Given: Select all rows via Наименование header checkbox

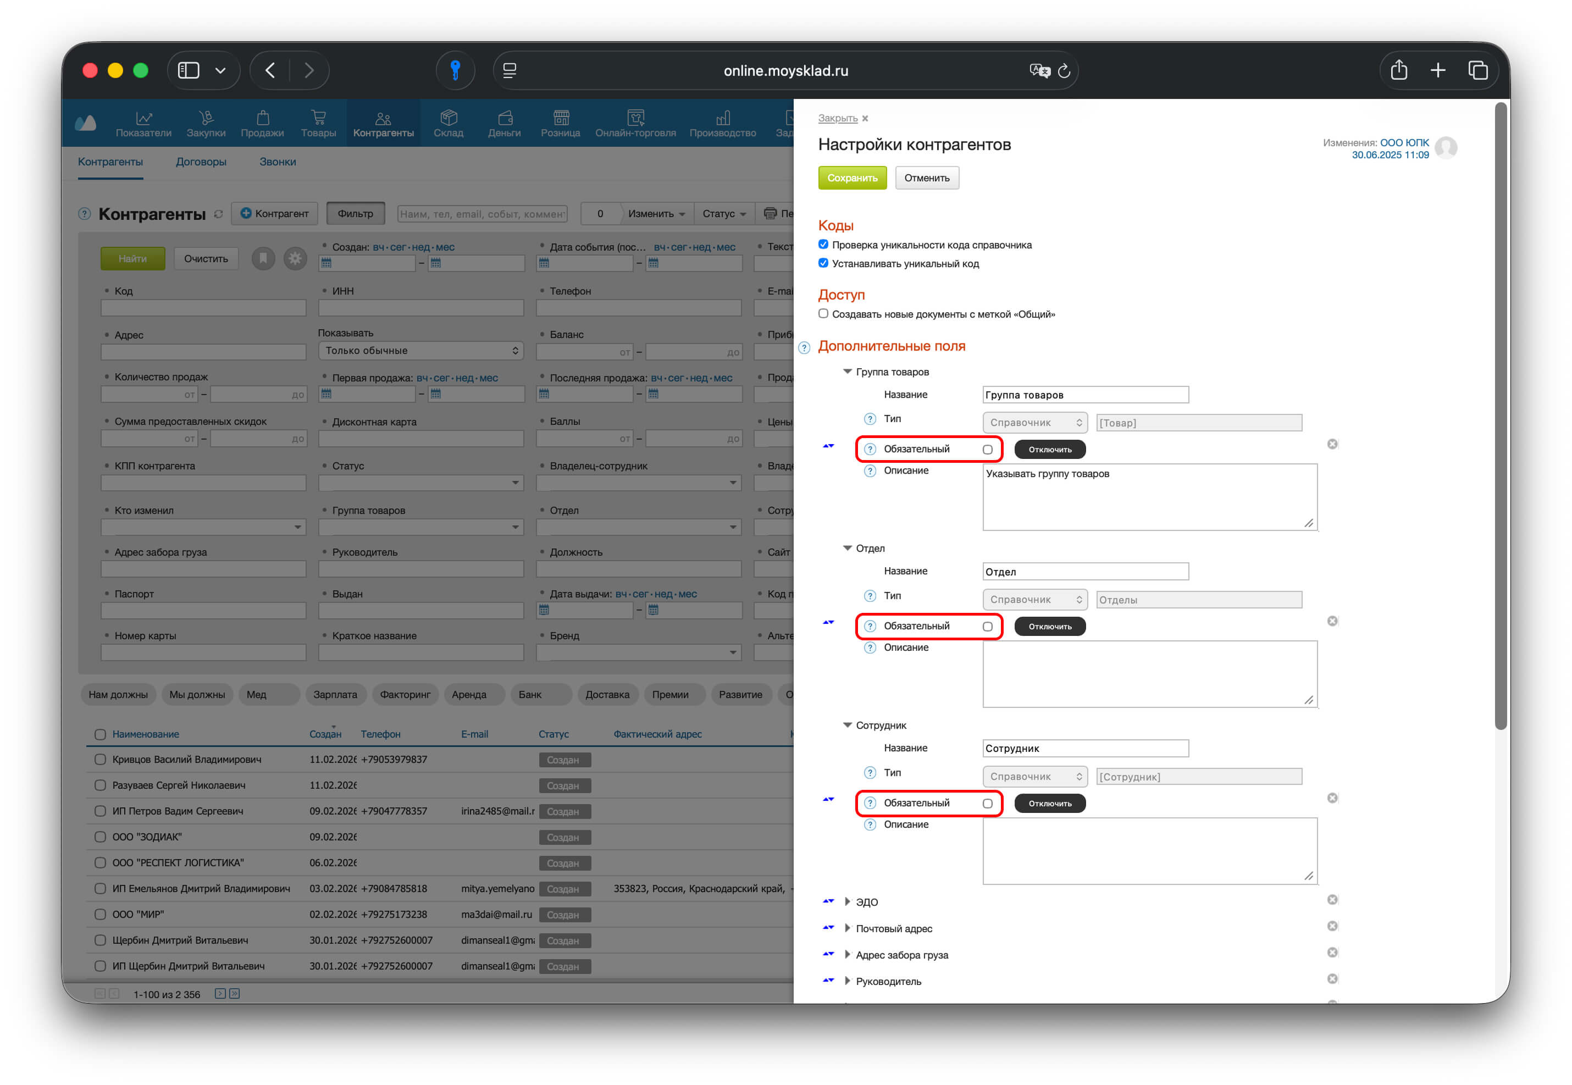Looking at the screenshot, I should 100,734.
